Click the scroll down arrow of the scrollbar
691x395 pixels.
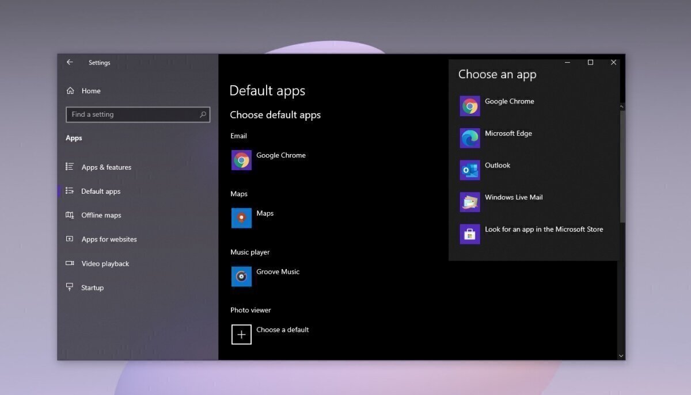621,356
